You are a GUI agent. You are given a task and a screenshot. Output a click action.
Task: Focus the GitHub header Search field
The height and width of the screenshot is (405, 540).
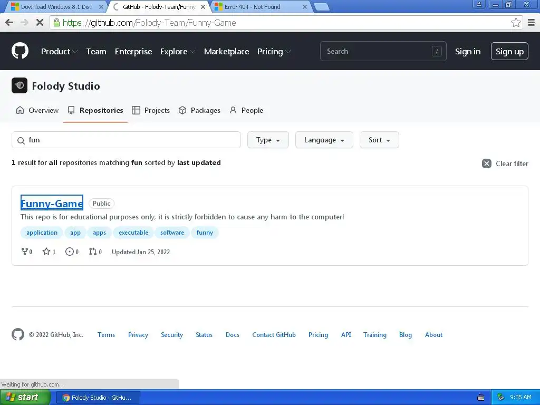tap(383, 51)
